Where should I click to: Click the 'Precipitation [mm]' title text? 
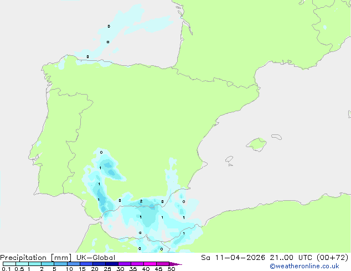pyautogui.click(x=35, y=258)
